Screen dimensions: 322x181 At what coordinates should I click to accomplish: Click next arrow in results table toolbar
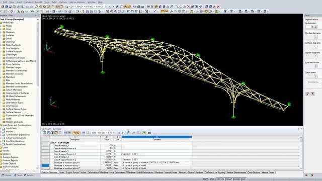point(123,133)
